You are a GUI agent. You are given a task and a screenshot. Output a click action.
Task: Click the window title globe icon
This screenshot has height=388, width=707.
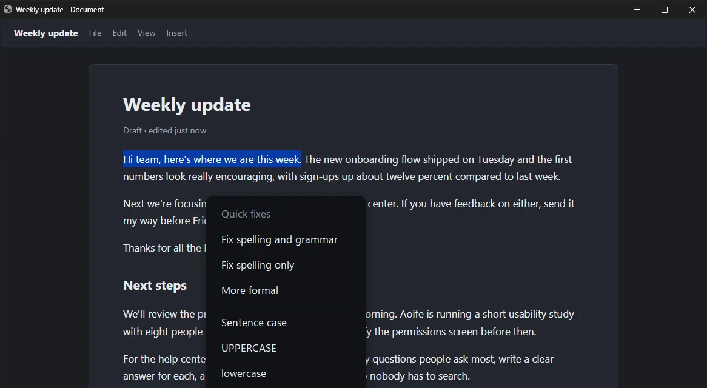(x=8, y=10)
